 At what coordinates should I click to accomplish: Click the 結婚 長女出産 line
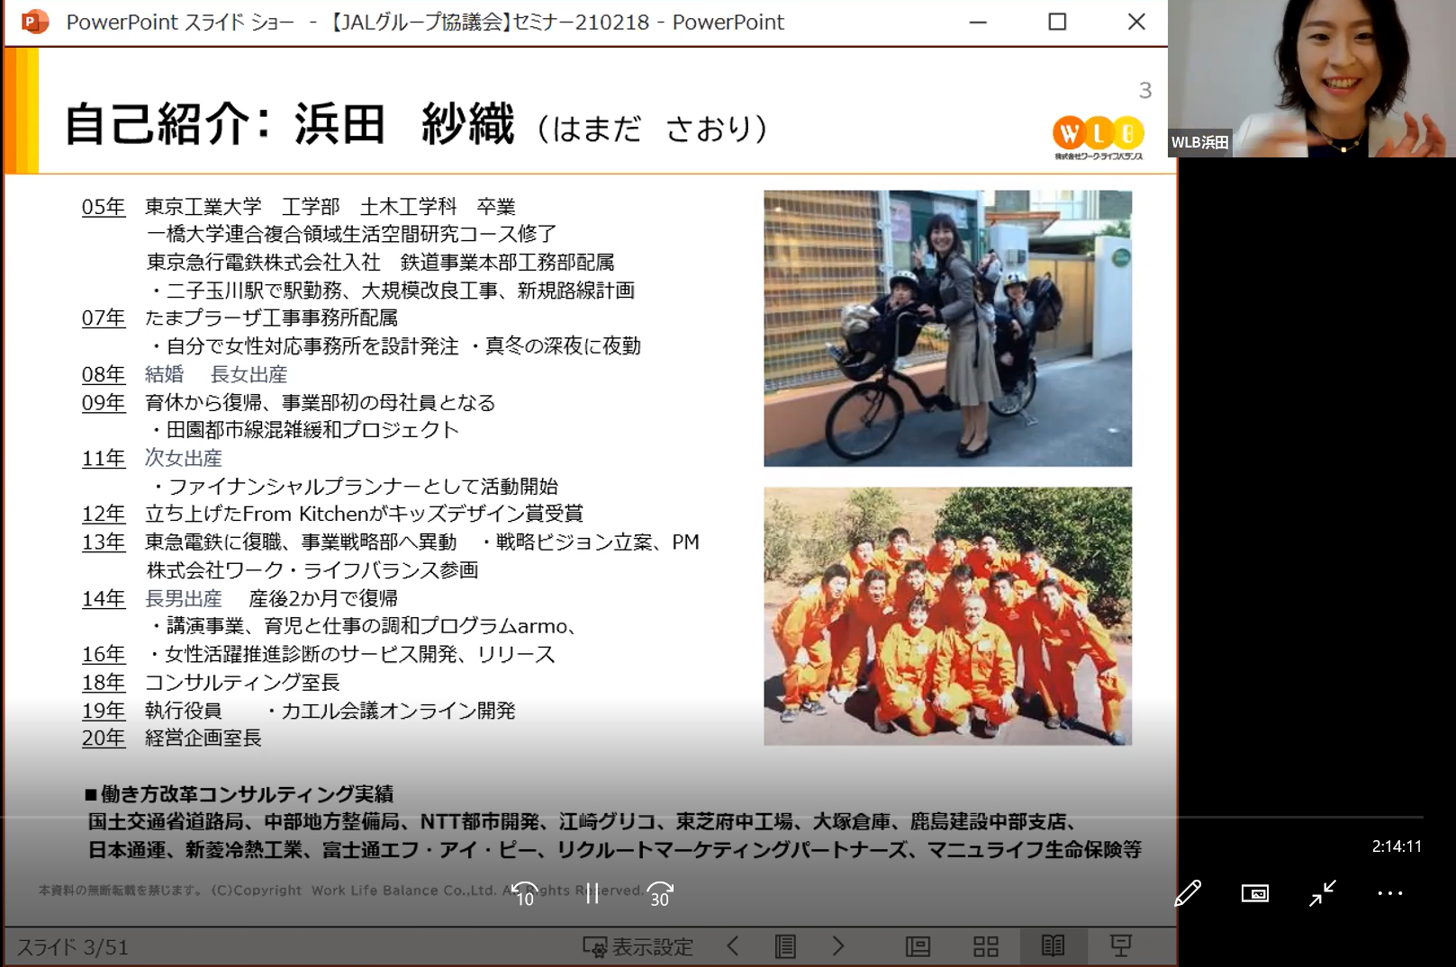point(216,374)
